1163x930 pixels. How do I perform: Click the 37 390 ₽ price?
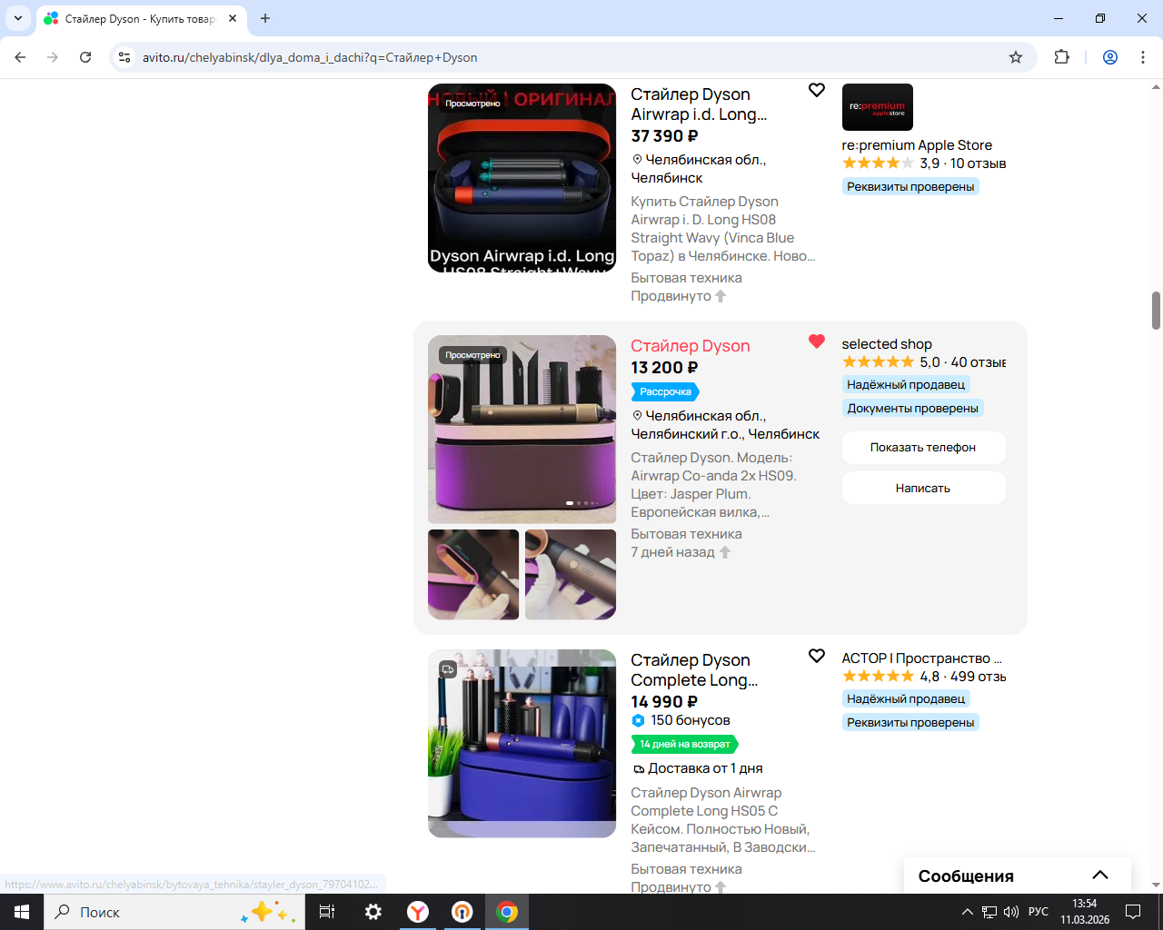pos(665,136)
